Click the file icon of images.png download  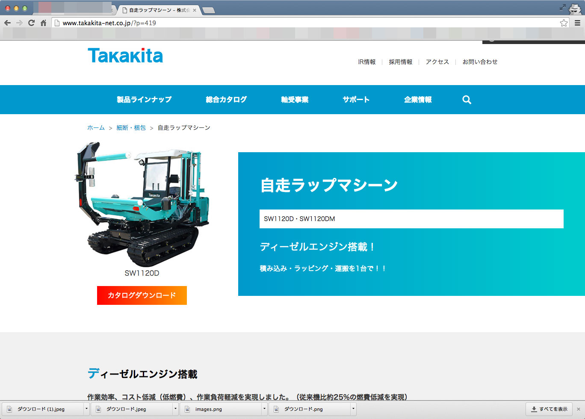187,409
